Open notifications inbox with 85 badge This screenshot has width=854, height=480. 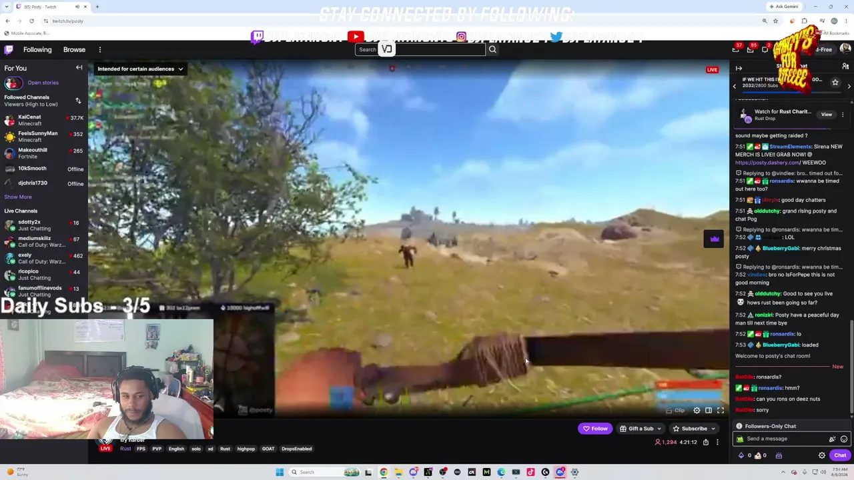[750, 49]
